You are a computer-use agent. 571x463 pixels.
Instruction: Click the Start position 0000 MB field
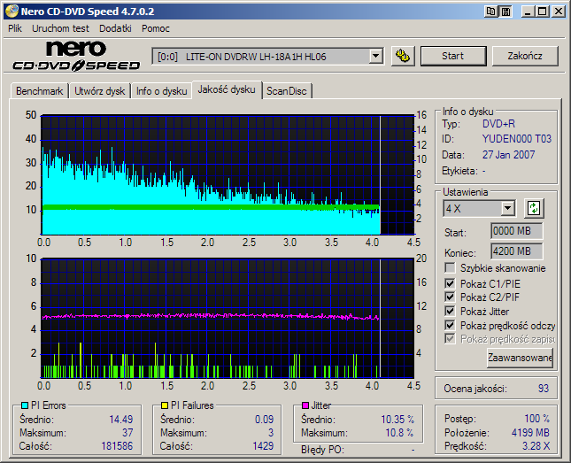coord(516,231)
